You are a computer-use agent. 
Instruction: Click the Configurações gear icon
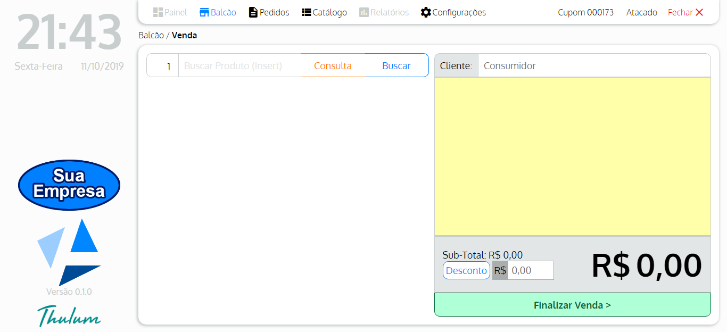(x=426, y=12)
